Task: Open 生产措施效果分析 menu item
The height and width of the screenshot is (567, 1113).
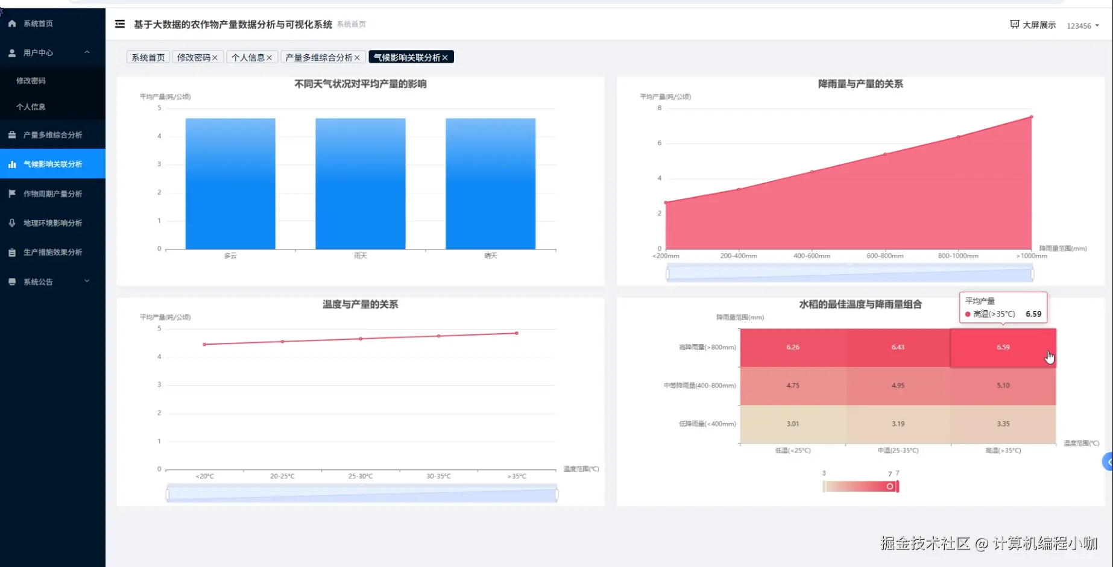Action: pos(52,252)
